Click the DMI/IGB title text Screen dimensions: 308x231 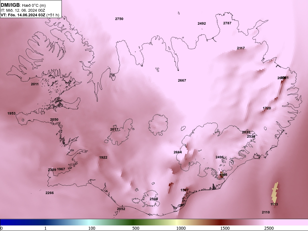[10, 5]
